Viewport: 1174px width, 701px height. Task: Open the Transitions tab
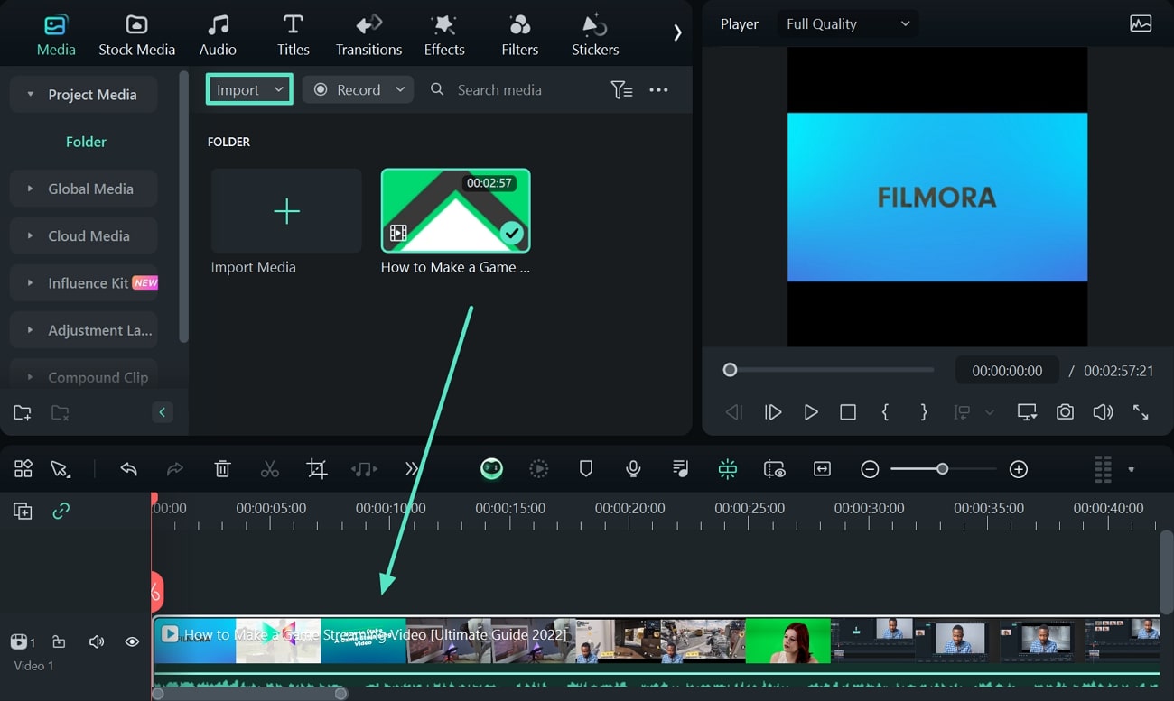(368, 36)
